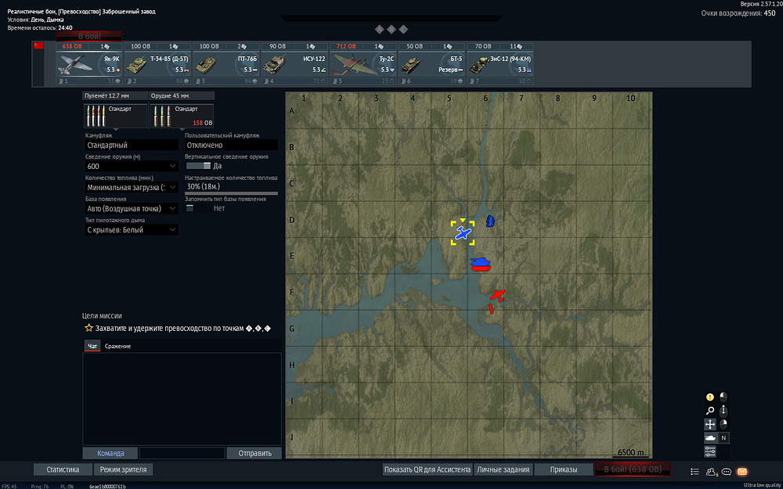Open pilot smoke type С крыльев: Белый dropdown
783x489 pixels.
(132, 229)
